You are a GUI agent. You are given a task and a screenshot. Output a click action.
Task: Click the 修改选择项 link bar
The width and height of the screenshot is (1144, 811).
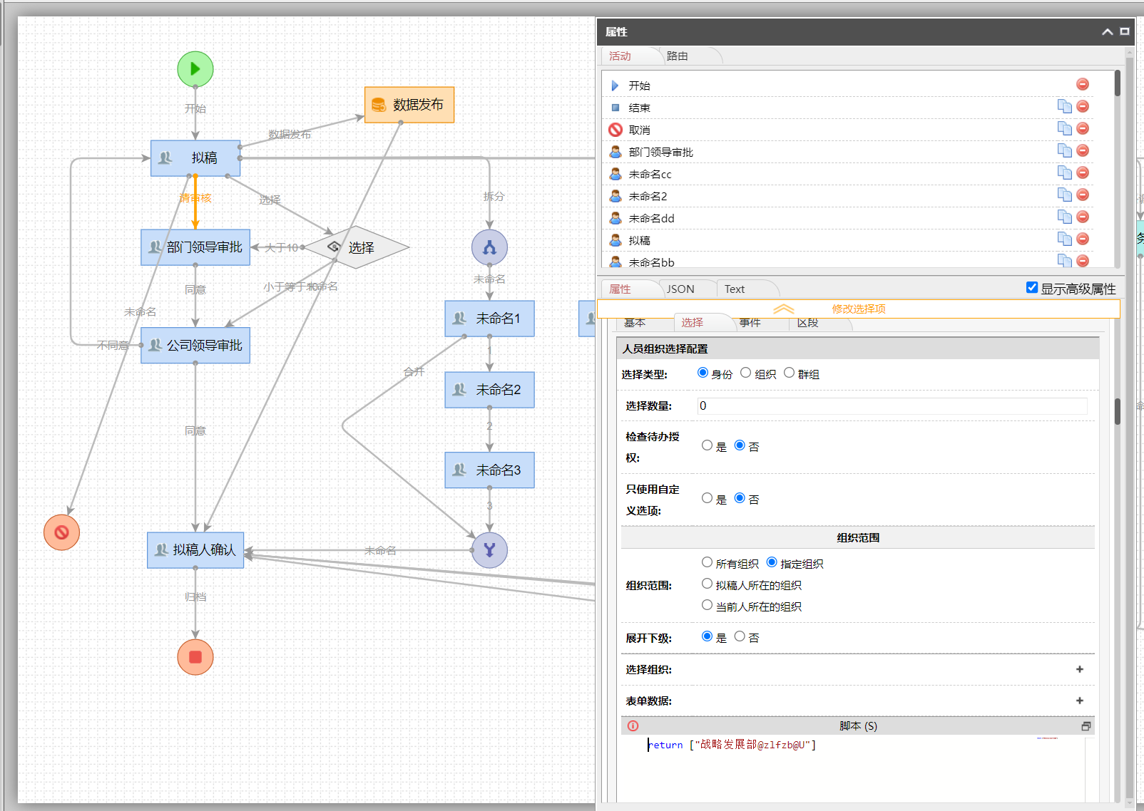[858, 309]
